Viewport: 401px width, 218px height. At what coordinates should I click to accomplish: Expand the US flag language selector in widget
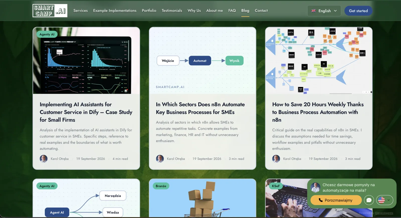click(x=384, y=200)
